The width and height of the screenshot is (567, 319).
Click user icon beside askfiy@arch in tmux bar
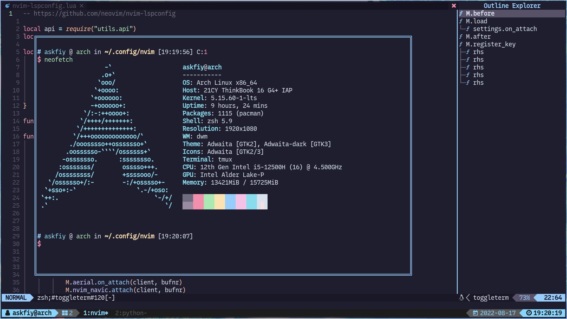8,313
